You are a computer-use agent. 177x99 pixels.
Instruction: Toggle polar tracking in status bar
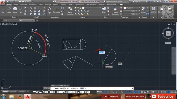(116, 92)
